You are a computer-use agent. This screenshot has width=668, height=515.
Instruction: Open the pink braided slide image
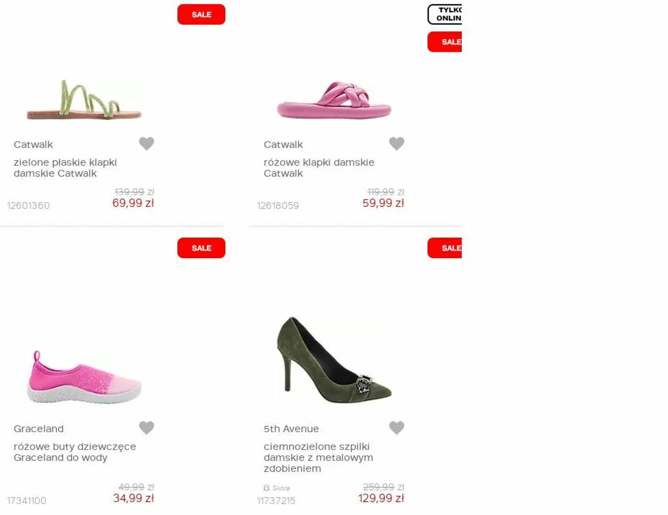[x=334, y=100]
